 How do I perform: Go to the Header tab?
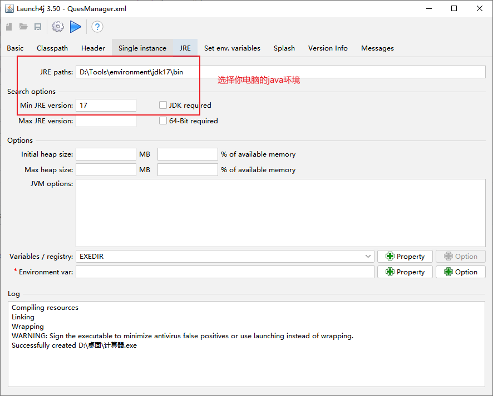93,48
